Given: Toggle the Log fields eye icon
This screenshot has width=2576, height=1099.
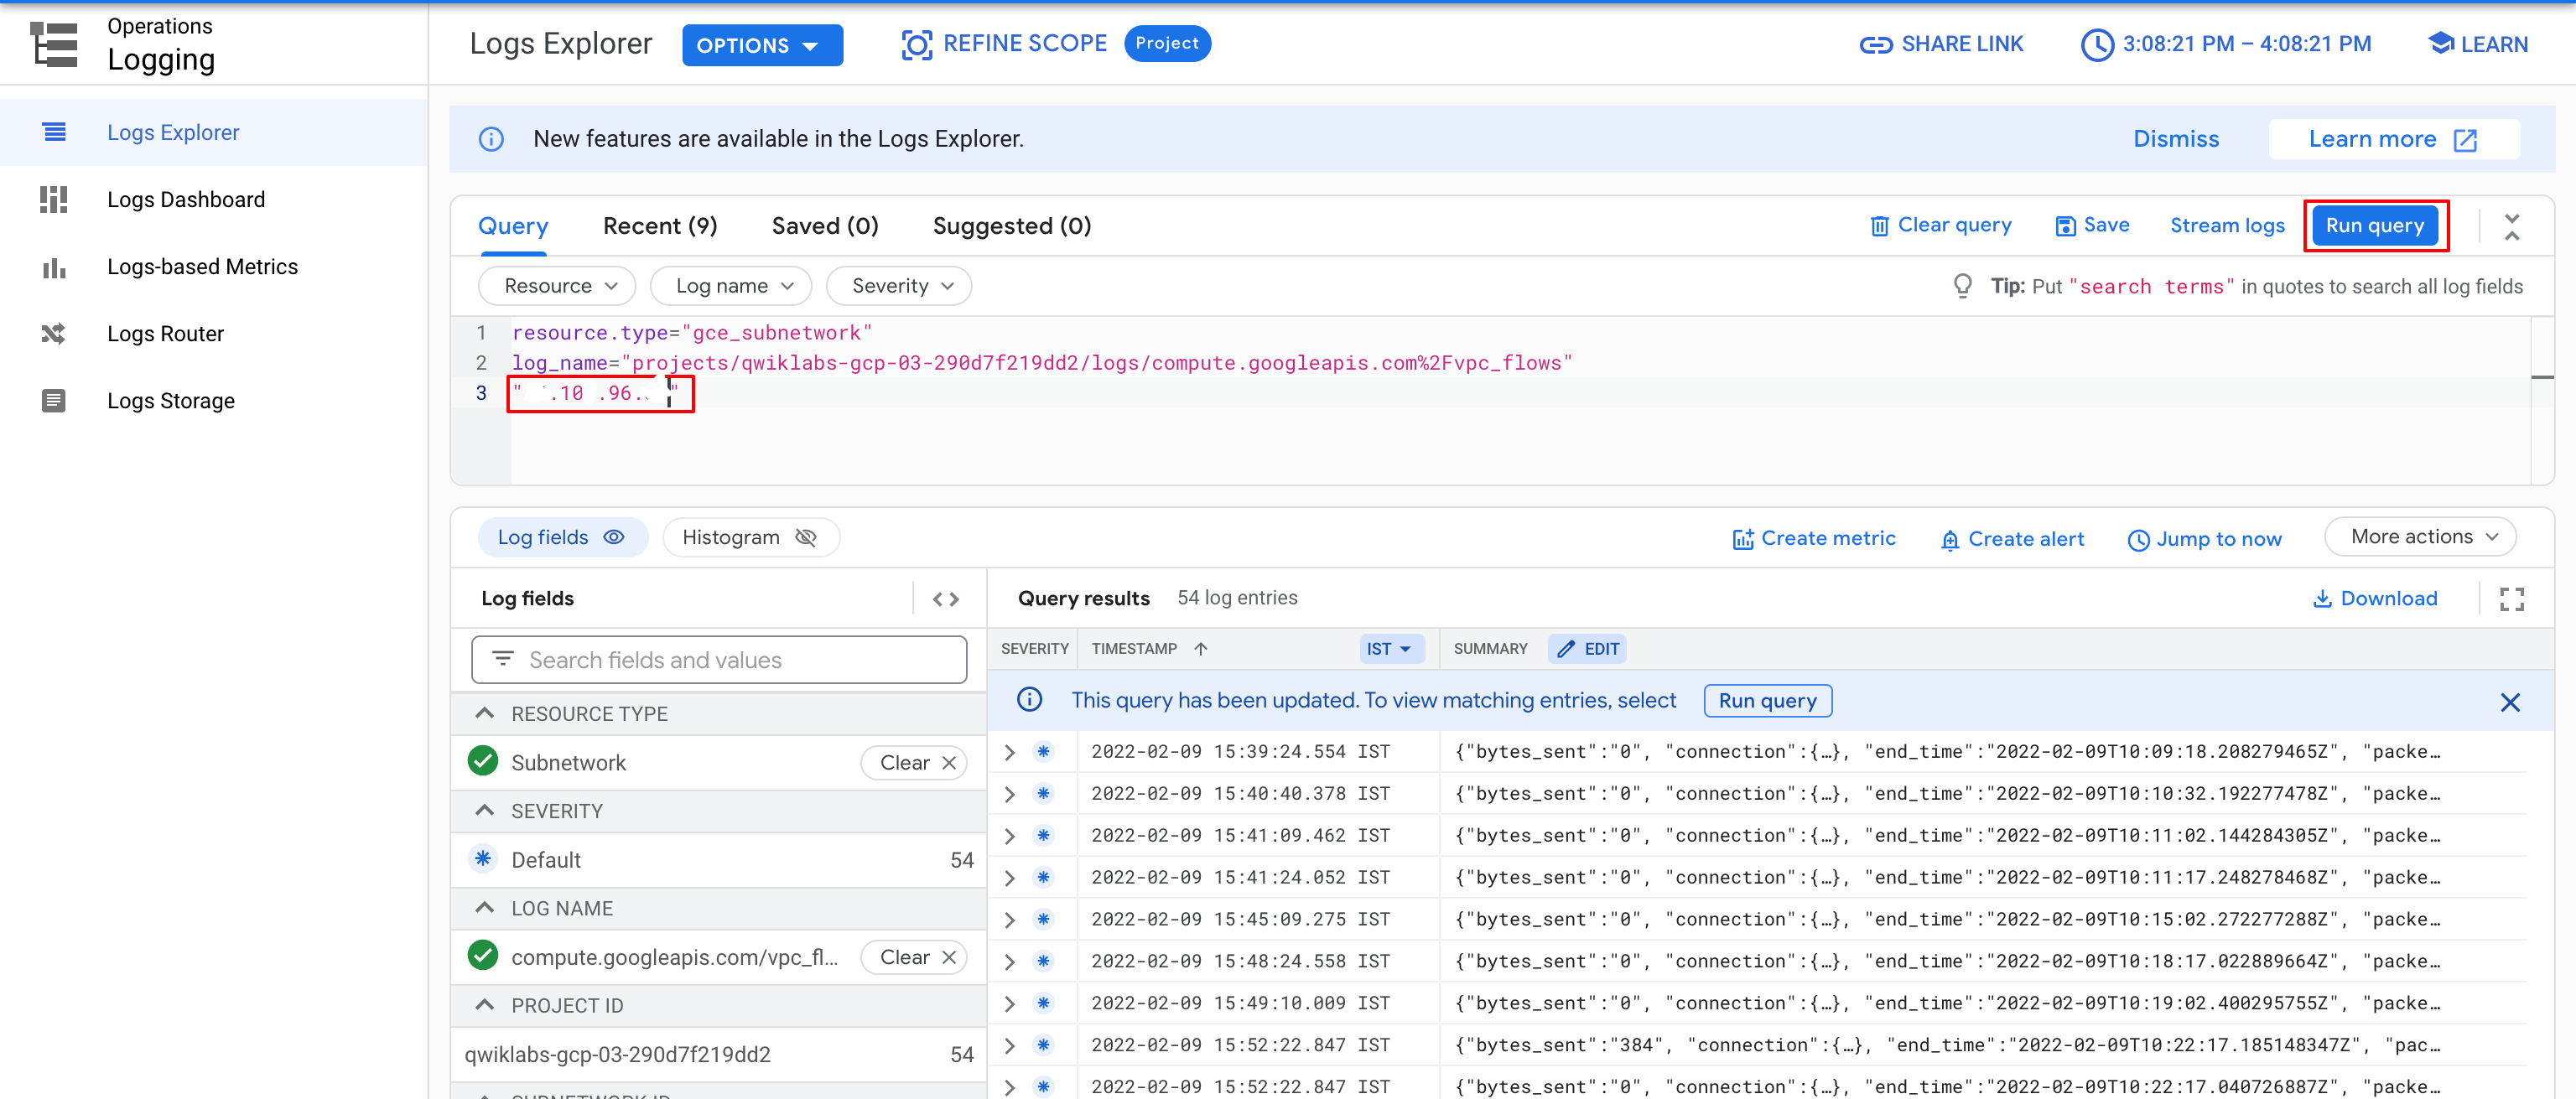Looking at the screenshot, I should tap(616, 537).
